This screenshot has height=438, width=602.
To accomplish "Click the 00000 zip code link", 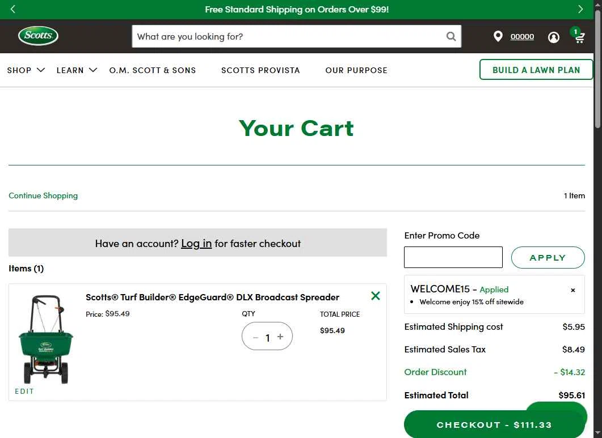I will coord(522,36).
